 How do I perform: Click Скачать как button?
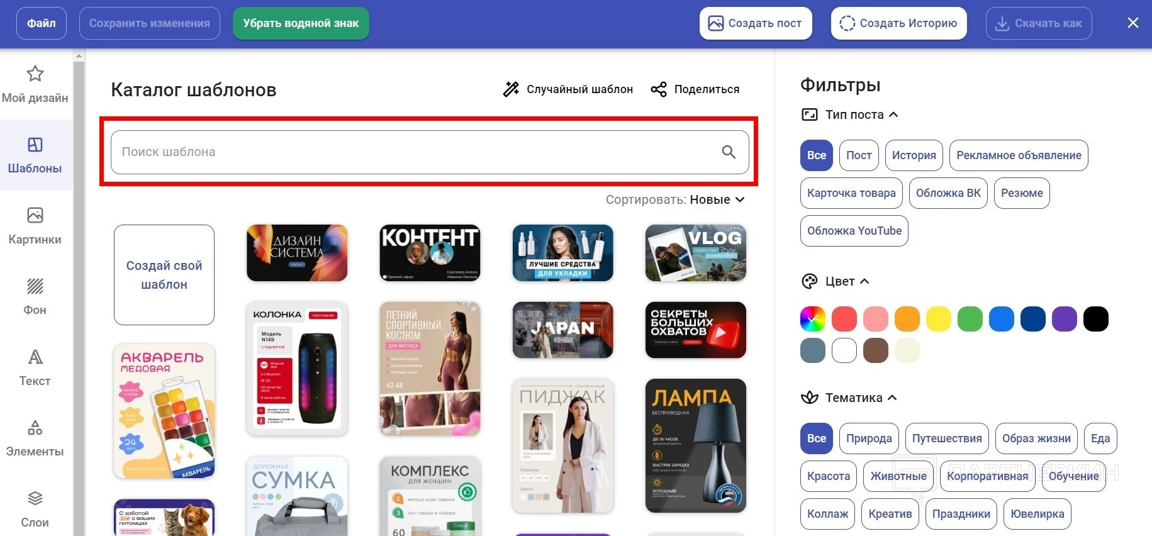1039,23
